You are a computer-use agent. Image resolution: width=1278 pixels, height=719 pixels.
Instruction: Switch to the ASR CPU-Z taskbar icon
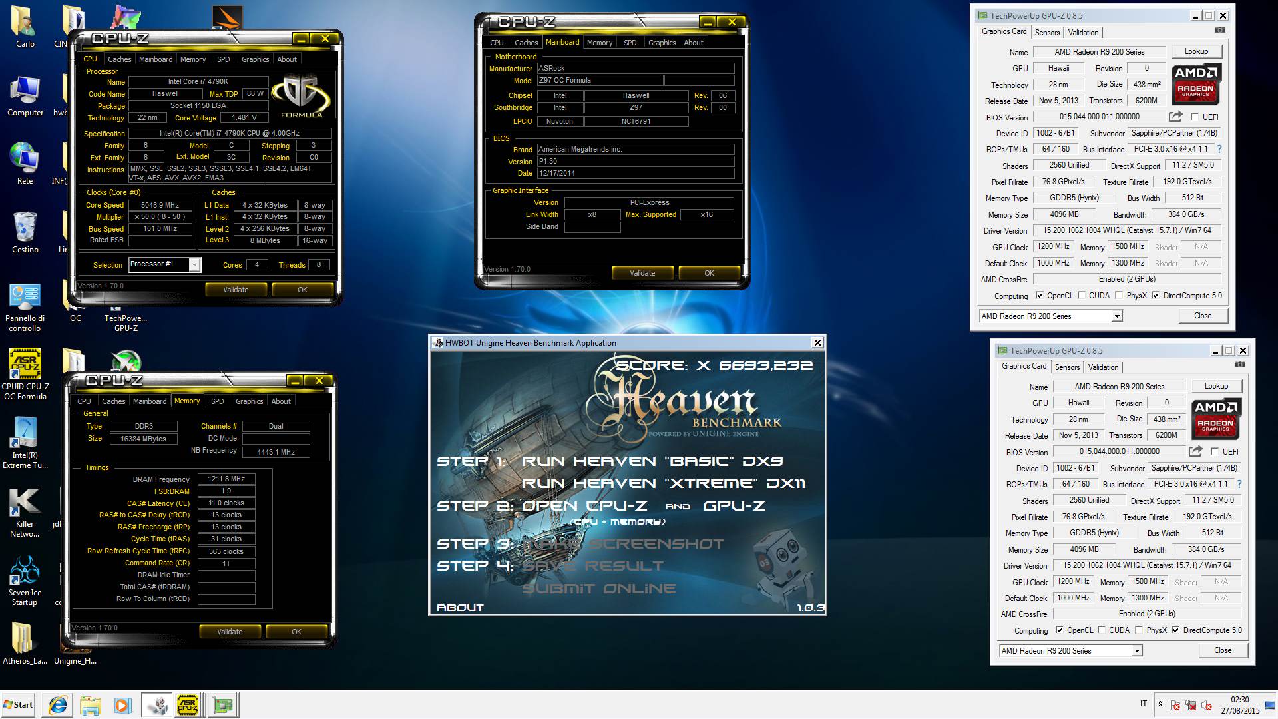point(189,705)
